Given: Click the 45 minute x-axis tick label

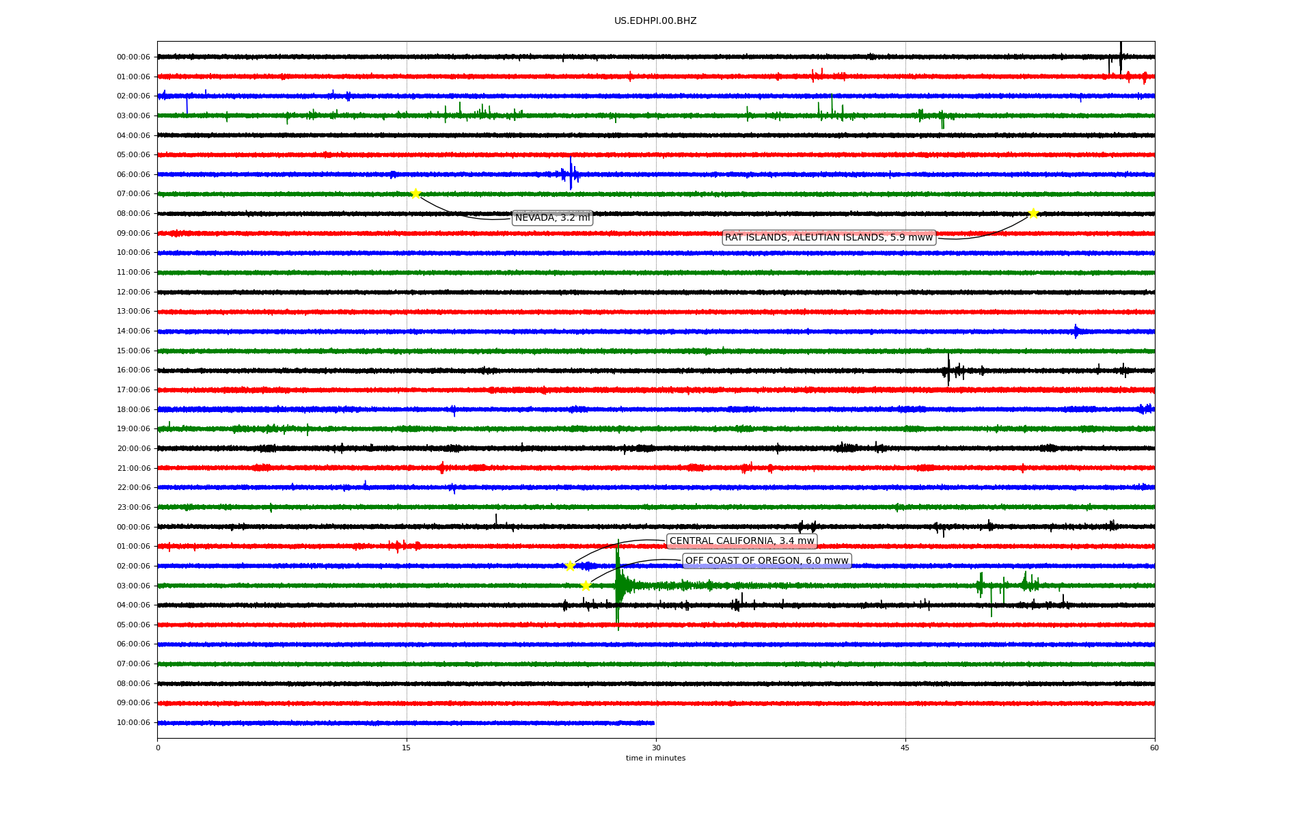Looking at the screenshot, I should click(x=905, y=748).
